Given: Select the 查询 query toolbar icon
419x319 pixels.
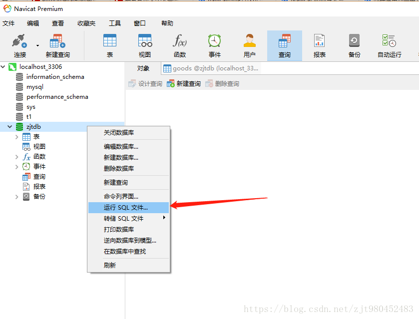Looking at the screenshot, I should (285, 40).
